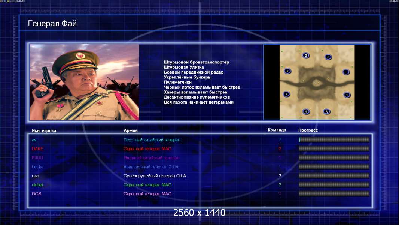Click "Вся пехота начинает ветеранами" line
This screenshot has height=225, width=399.
click(x=198, y=102)
